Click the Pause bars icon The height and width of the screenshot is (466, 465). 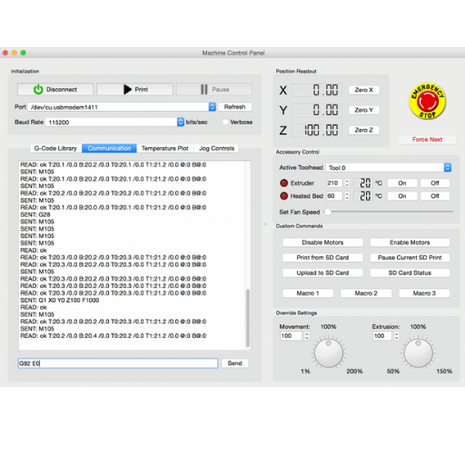pyautogui.click(x=204, y=89)
